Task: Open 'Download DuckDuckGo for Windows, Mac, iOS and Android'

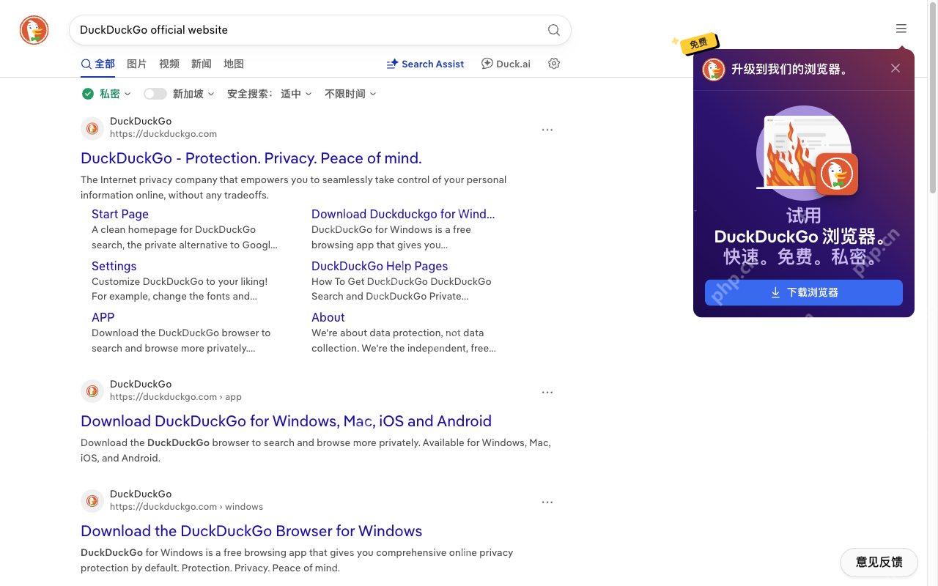Action: (x=286, y=421)
